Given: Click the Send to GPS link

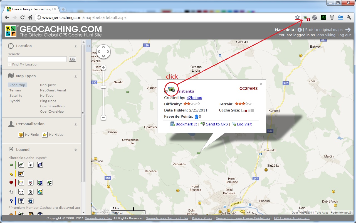Looking at the screenshot, I should pos(217,124).
